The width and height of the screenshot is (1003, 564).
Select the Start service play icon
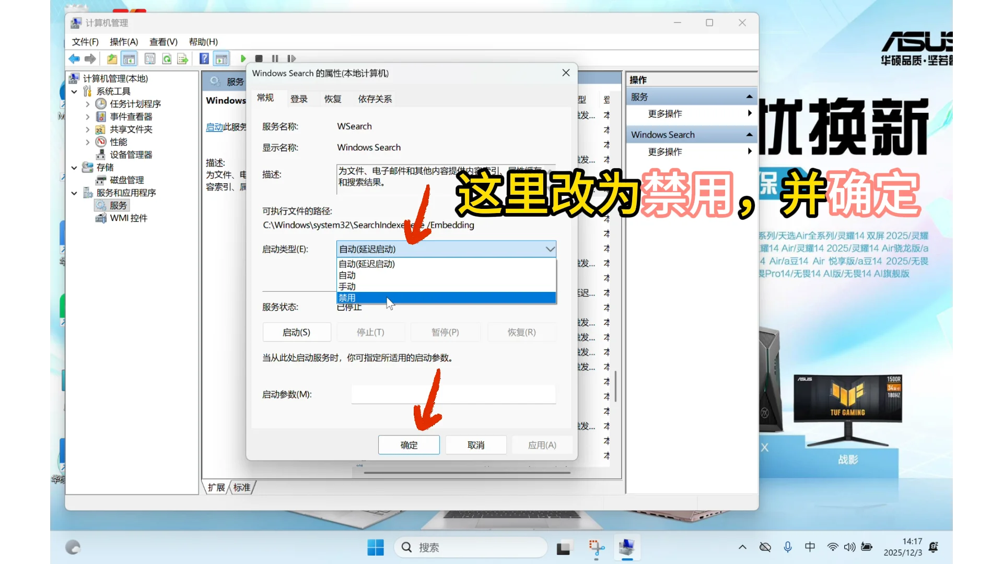point(242,58)
